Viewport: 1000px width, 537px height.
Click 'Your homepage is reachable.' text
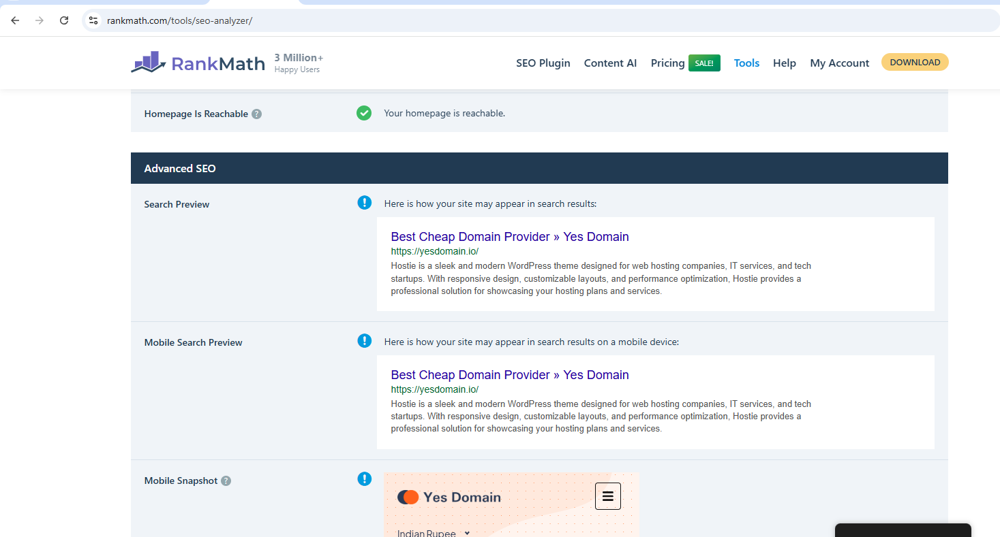click(x=444, y=113)
